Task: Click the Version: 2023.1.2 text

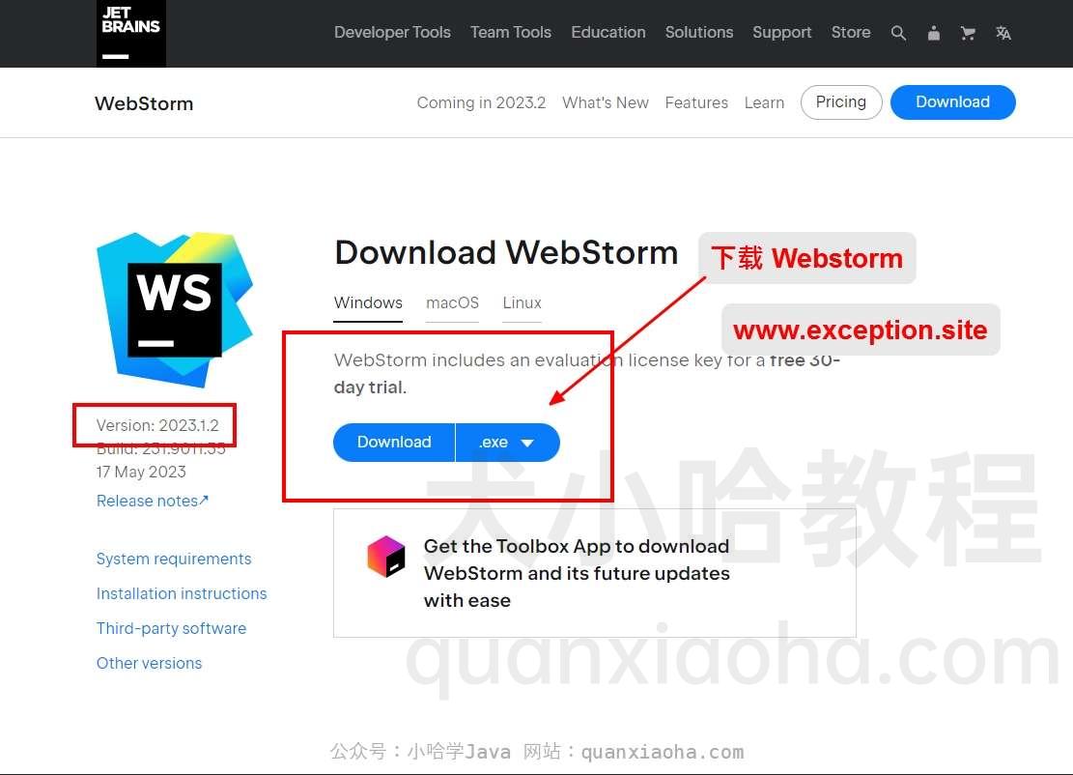Action: click(157, 425)
